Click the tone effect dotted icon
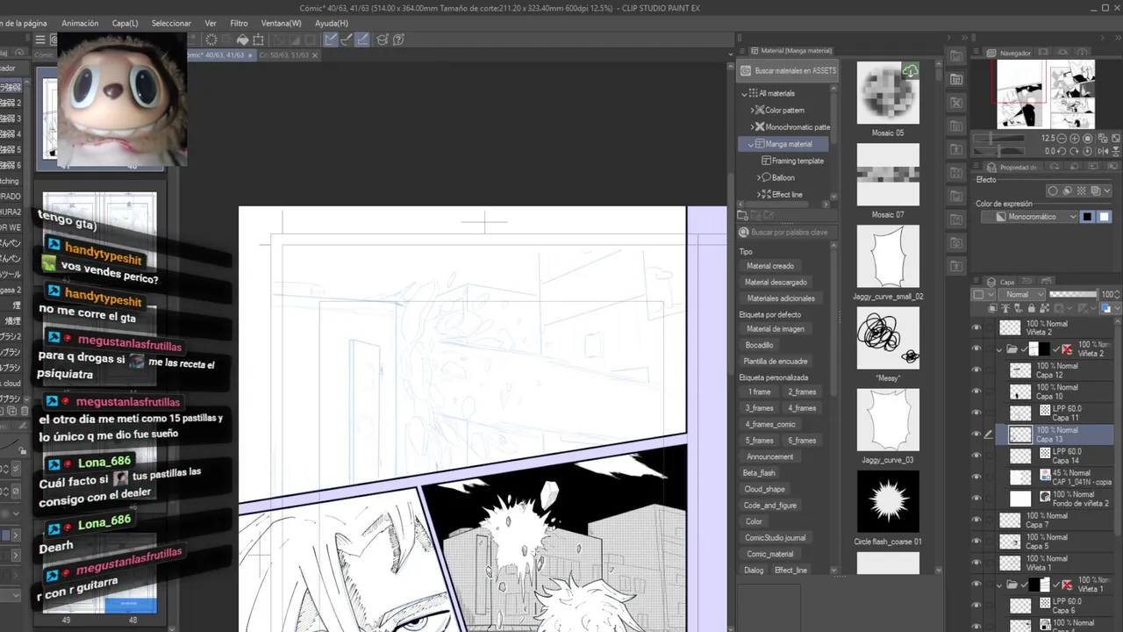The image size is (1123, 632). point(1081,190)
